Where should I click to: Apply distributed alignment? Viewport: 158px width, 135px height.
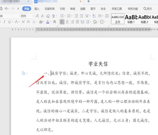(x=83, y=22)
